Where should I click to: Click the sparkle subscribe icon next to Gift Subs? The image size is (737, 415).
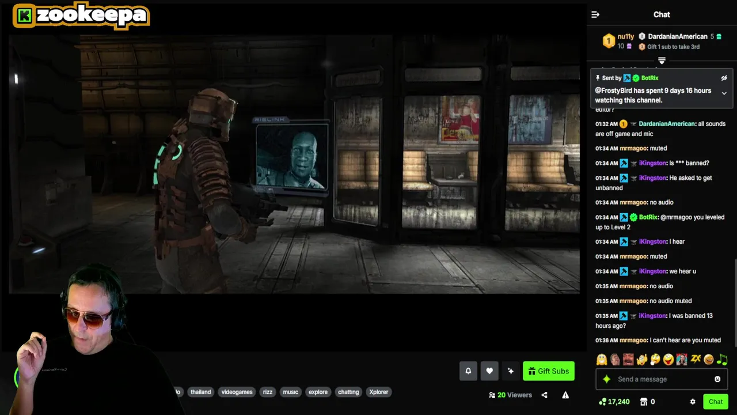511,371
